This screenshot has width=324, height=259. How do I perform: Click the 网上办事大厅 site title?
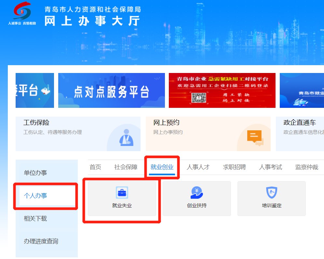click(x=92, y=21)
